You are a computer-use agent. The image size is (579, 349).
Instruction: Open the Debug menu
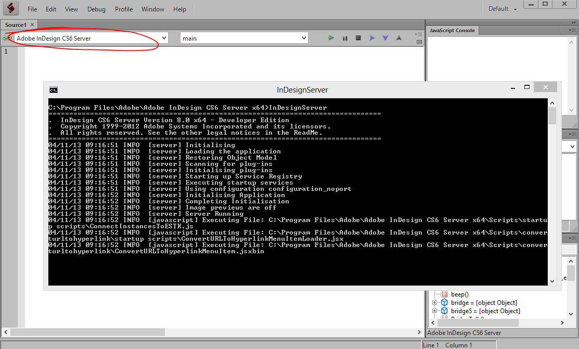(96, 9)
